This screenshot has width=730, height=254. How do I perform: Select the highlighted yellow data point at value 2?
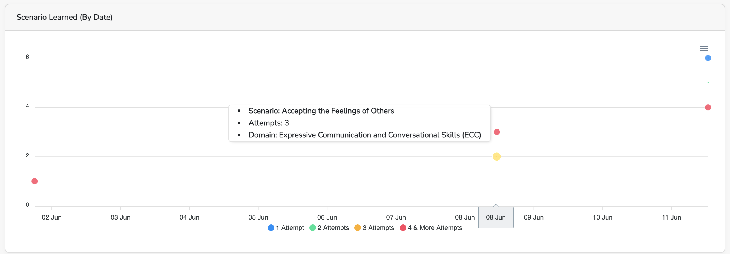pyautogui.click(x=496, y=157)
